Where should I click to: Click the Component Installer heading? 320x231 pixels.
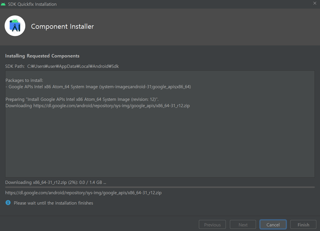(62, 26)
